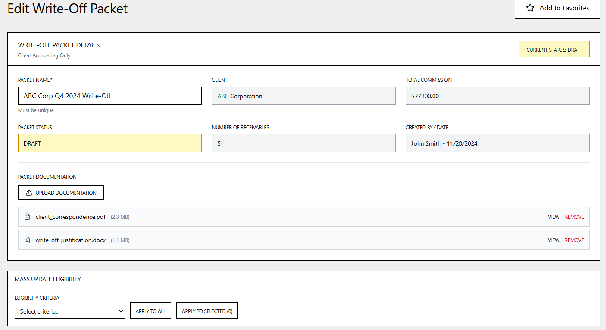The image size is (606, 330).
Task: Click Apply to Selected
Action: click(x=207, y=310)
